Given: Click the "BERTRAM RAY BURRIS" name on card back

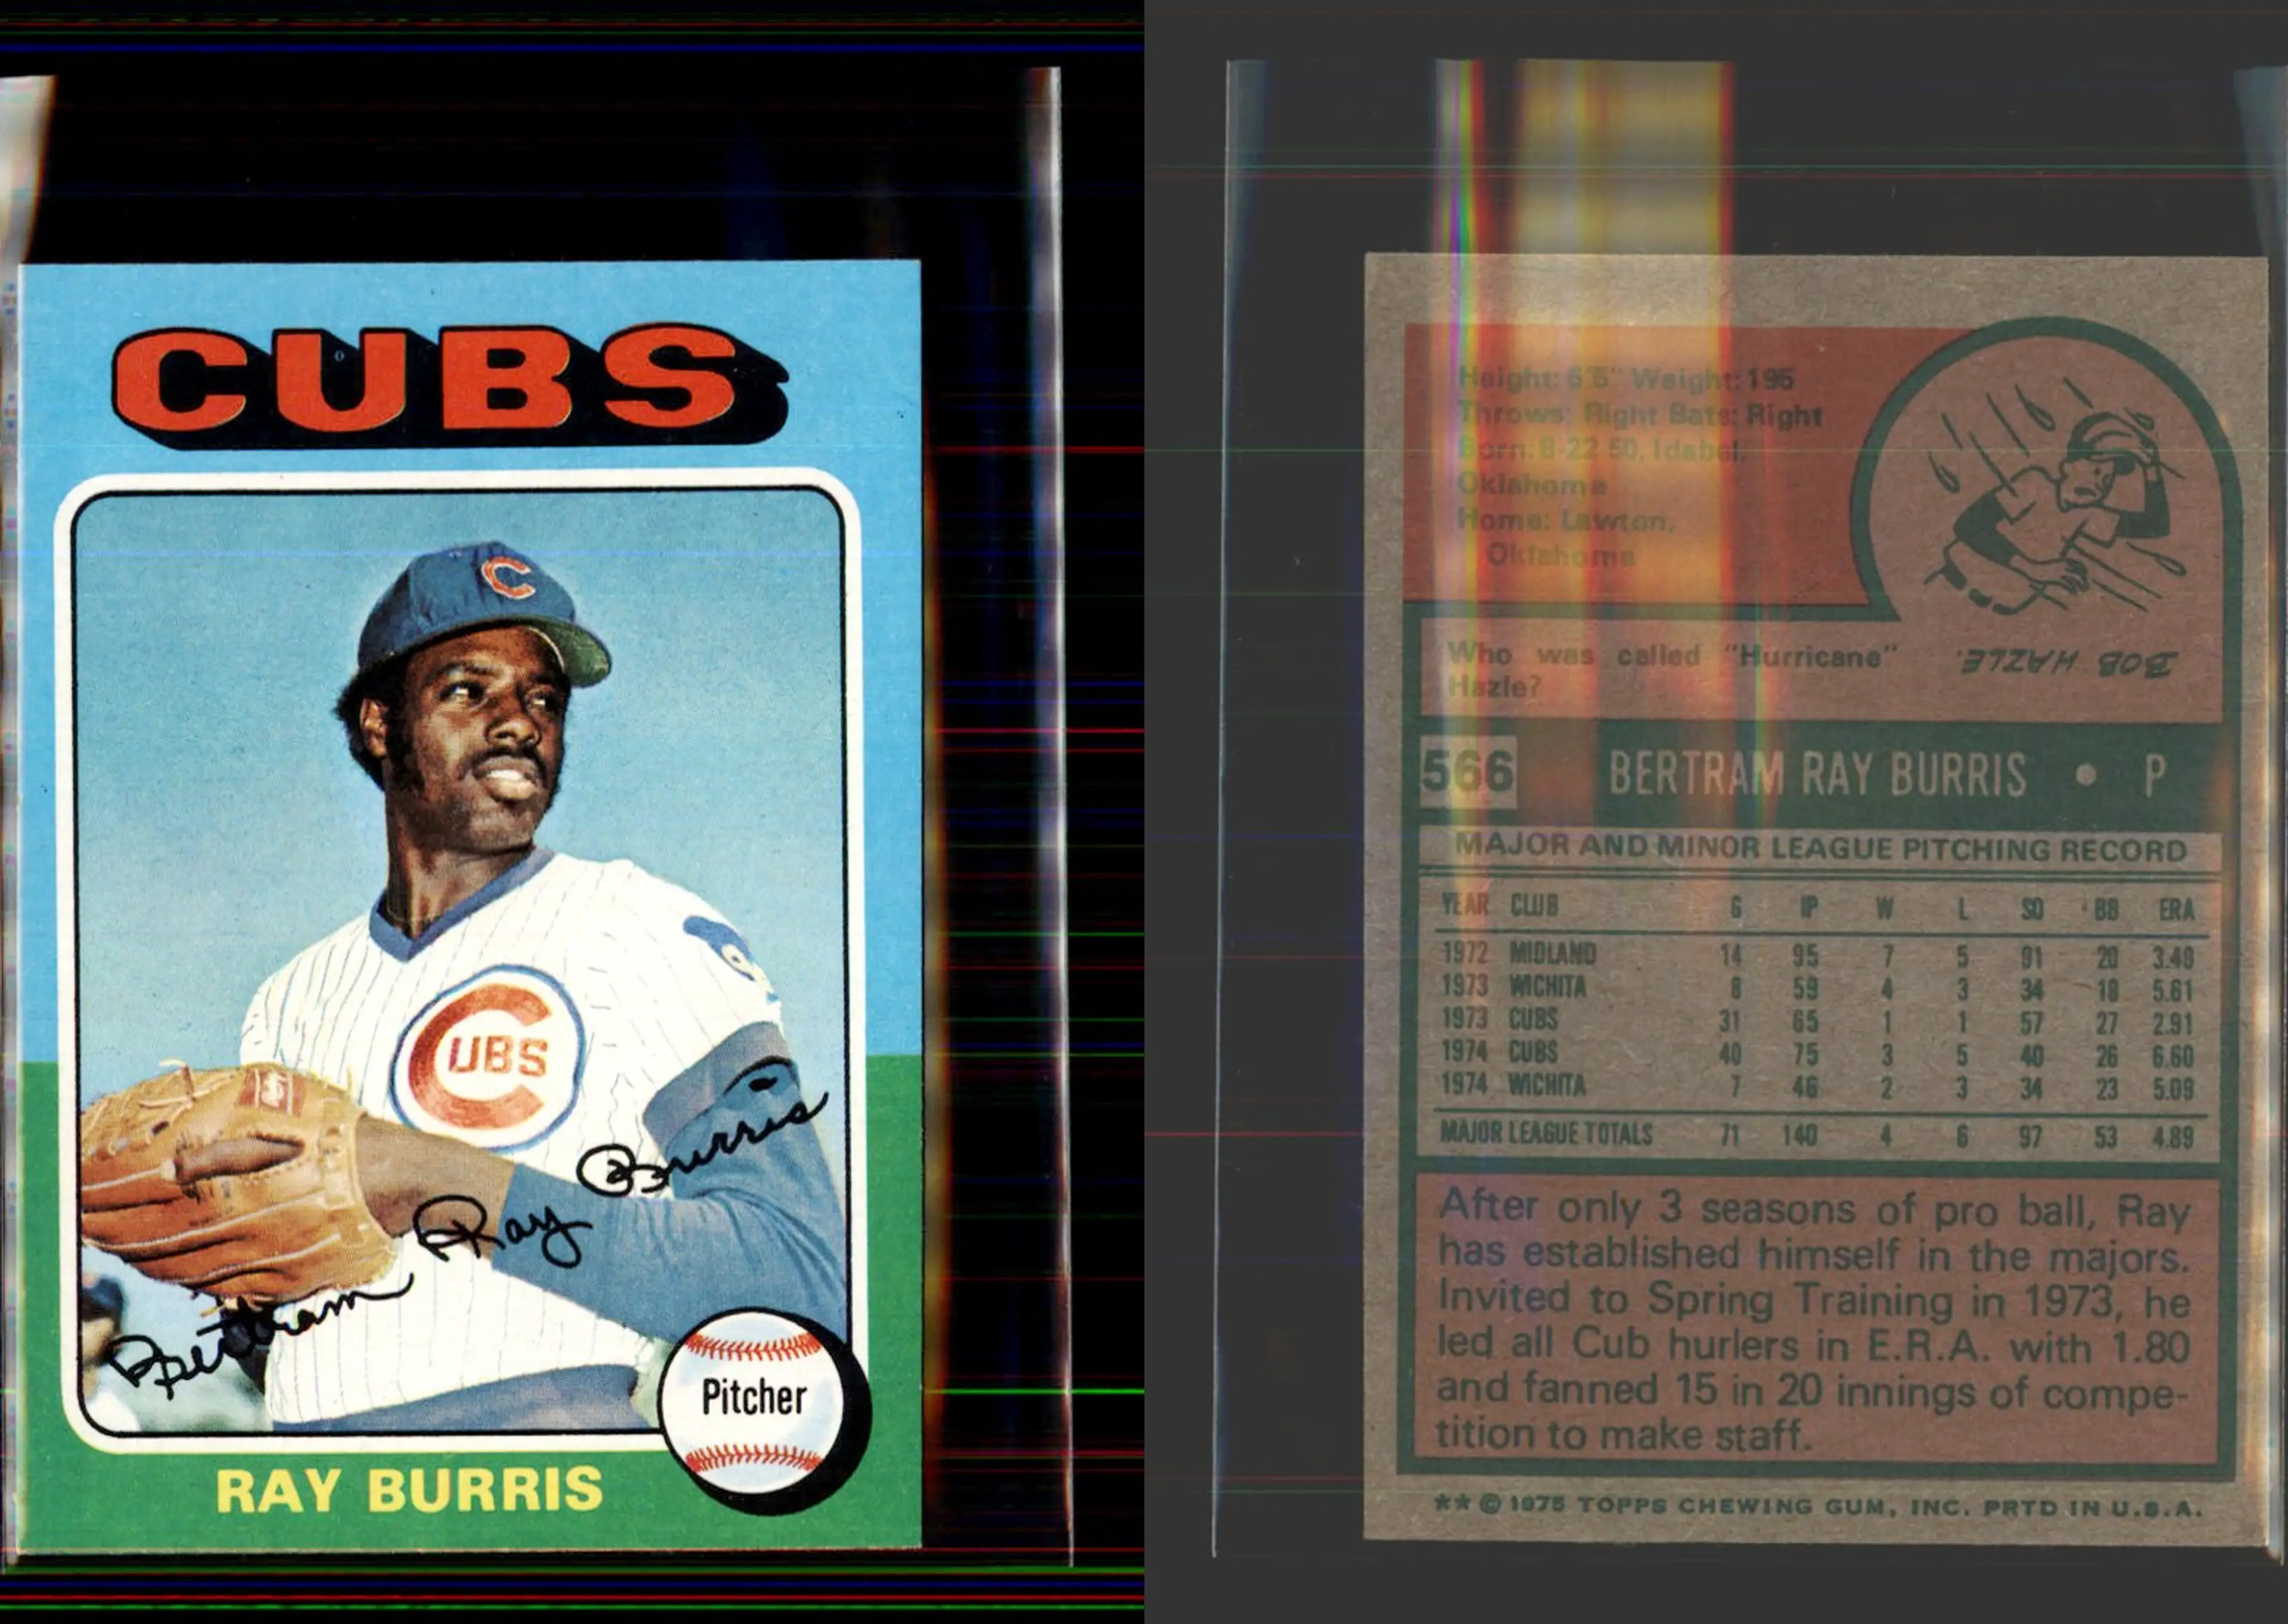Looking at the screenshot, I should 1817,775.
